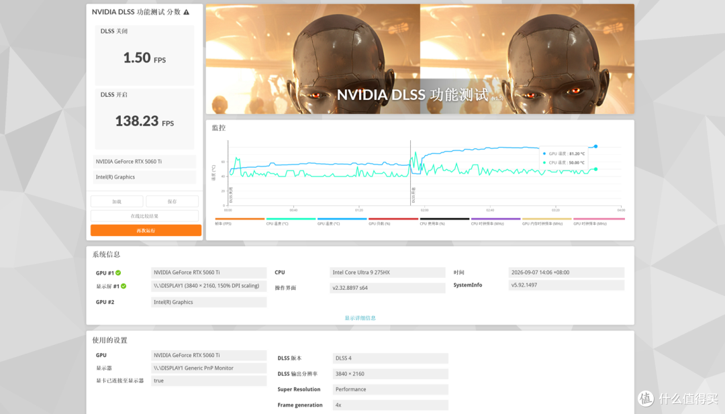Click the NVIDIA DLSS 功能测试 banner image
725x414 pixels.
tap(420, 59)
